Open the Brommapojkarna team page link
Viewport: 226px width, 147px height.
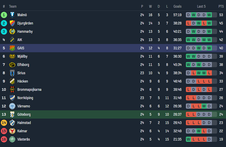[29, 90]
